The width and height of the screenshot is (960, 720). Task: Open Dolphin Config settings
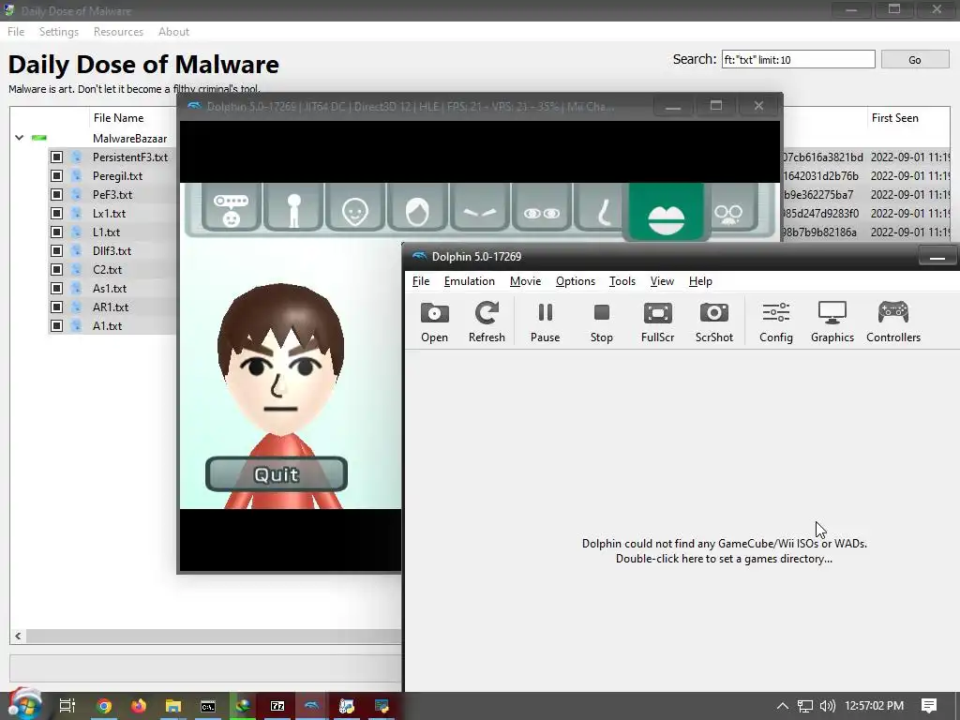click(775, 322)
